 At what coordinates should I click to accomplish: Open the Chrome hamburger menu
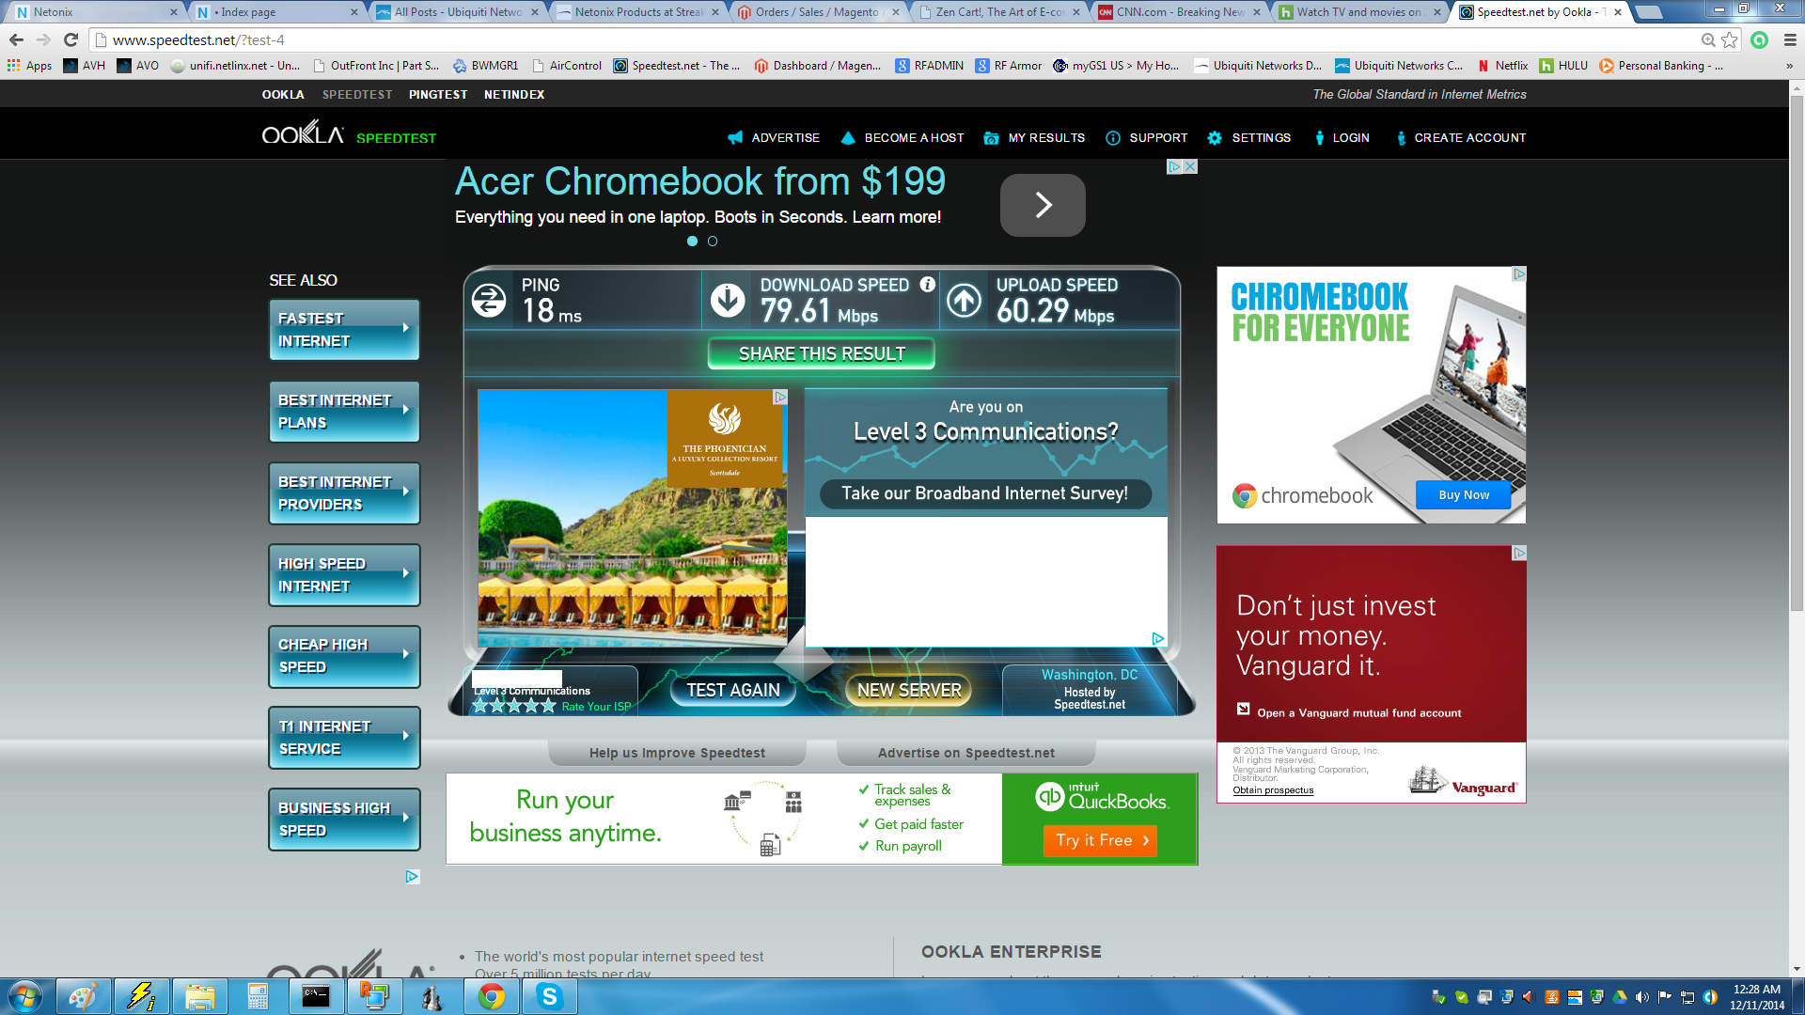1790,39
